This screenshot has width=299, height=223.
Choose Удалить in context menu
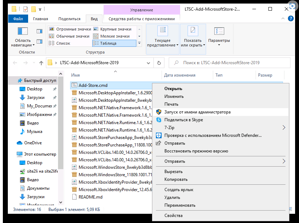[x=172, y=197]
